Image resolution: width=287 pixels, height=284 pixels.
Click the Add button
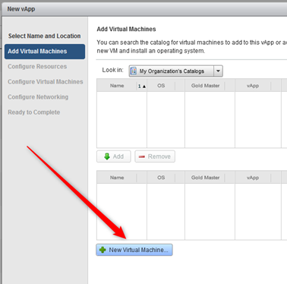coord(114,156)
